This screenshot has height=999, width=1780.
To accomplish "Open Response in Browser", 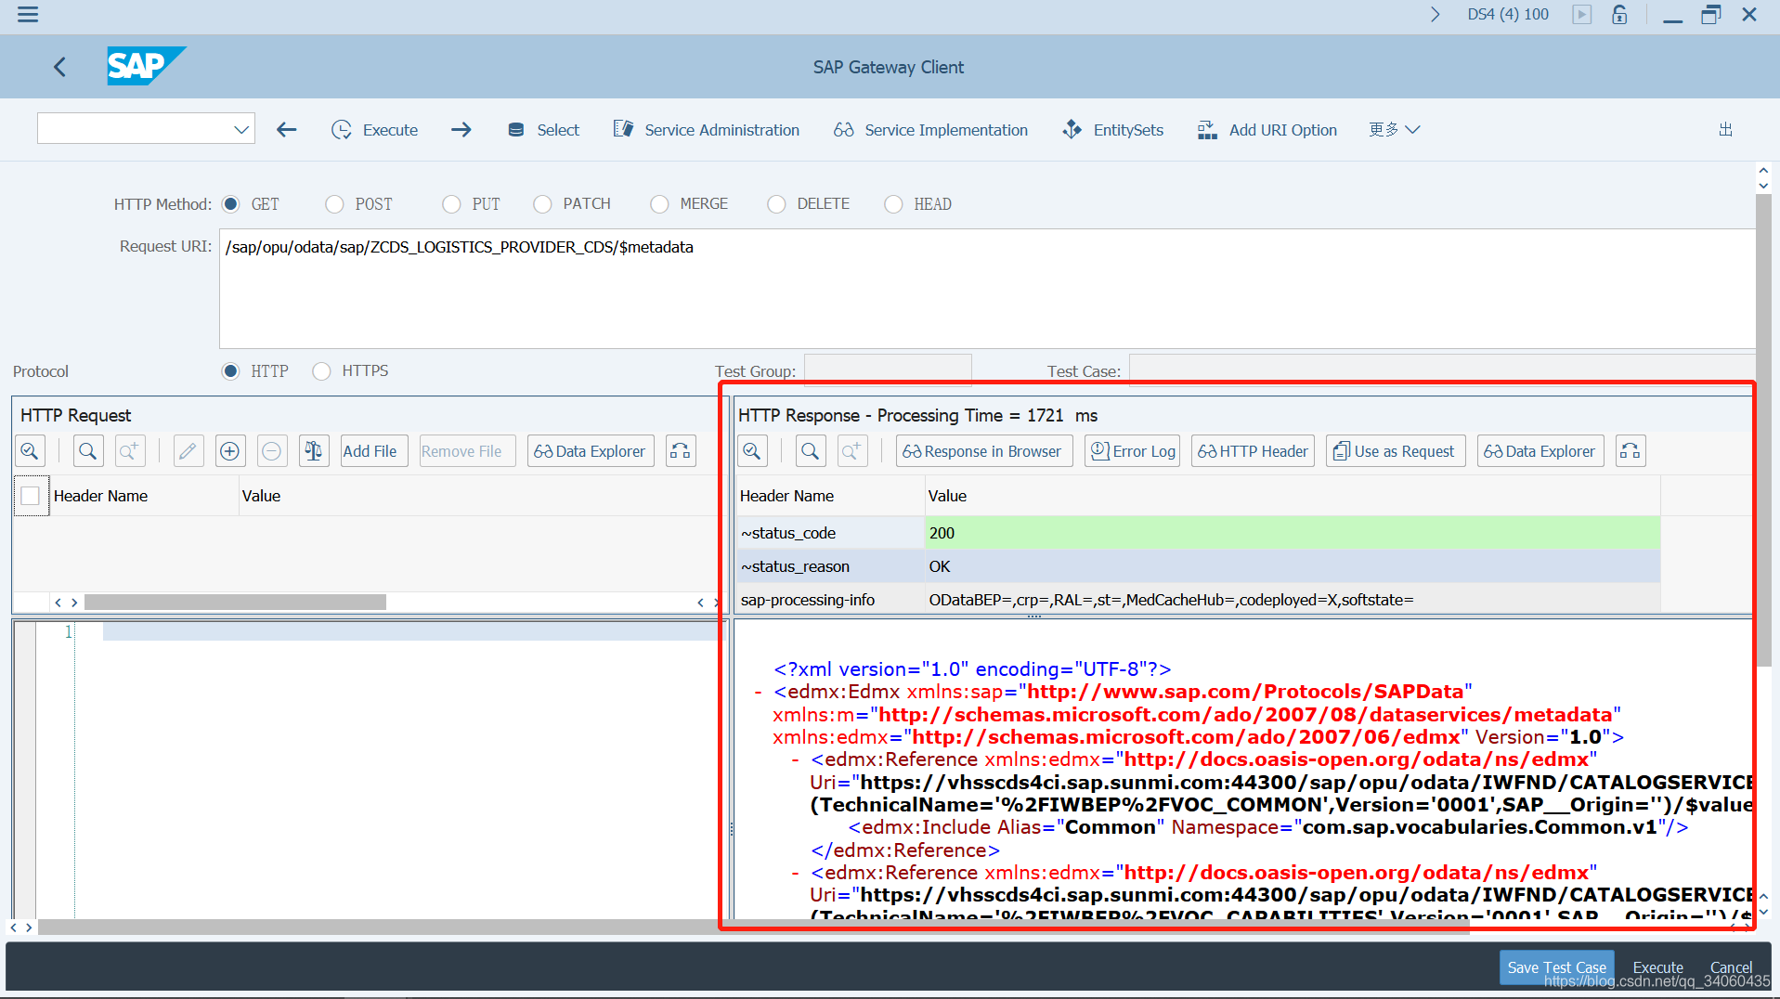I will (983, 450).
